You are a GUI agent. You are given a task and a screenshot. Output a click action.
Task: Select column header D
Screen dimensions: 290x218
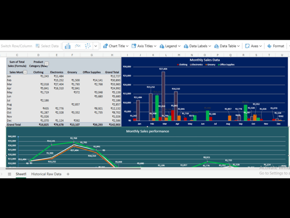(x=38, y=55)
